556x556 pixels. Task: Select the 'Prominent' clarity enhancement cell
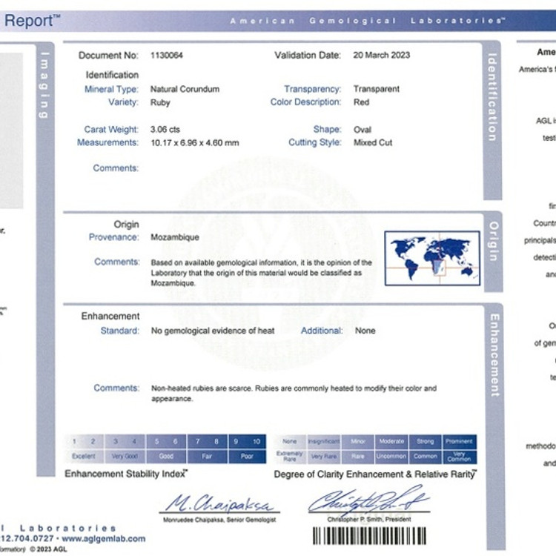(x=459, y=441)
